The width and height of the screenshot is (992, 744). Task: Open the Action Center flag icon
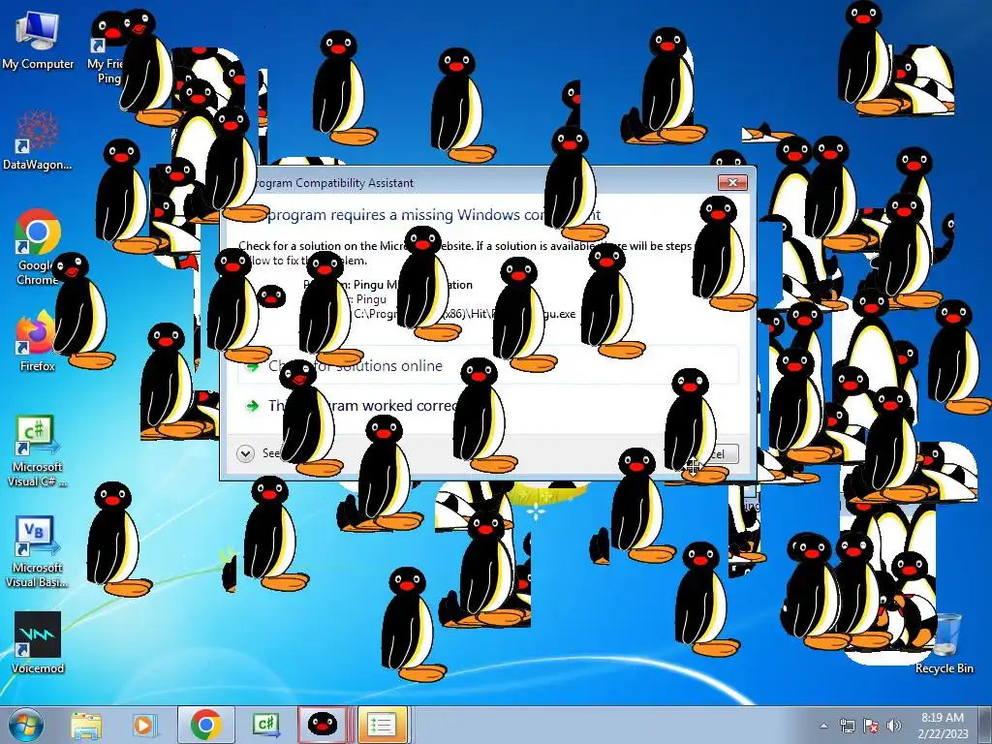[x=871, y=726]
